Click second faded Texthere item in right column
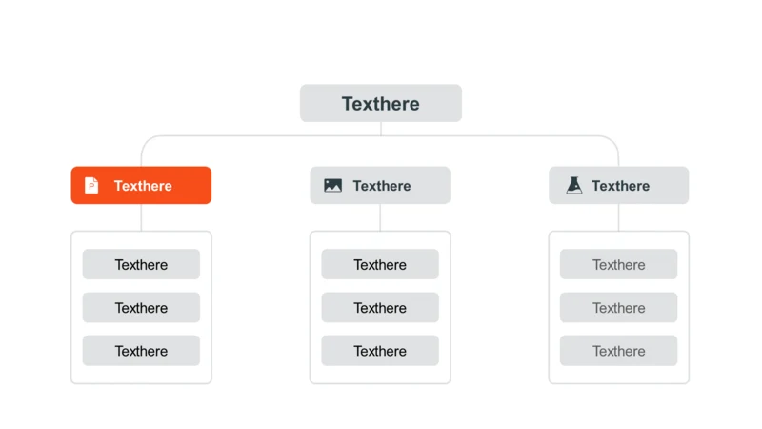The image size is (762, 429). [x=618, y=307]
